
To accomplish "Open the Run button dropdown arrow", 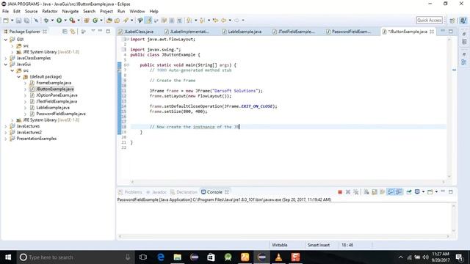I will 65,21.
